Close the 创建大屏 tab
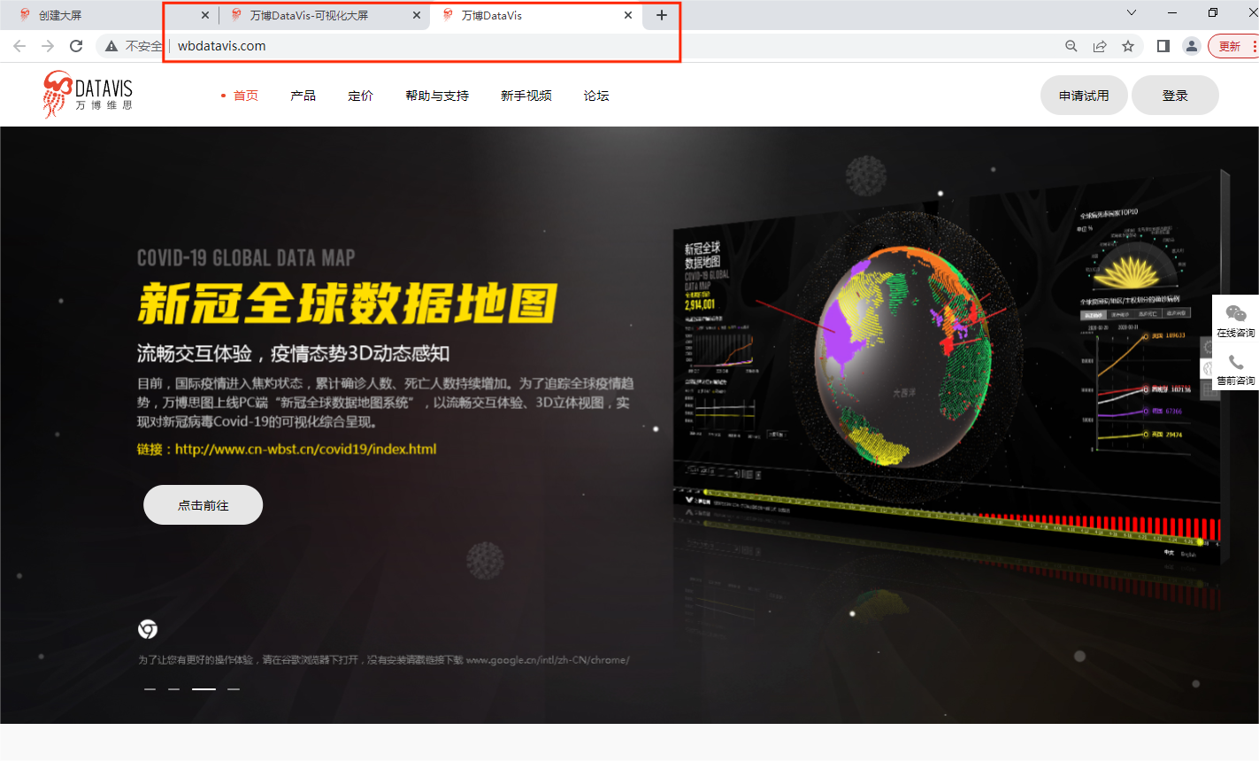The height and width of the screenshot is (761, 1259). pyautogui.click(x=205, y=15)
